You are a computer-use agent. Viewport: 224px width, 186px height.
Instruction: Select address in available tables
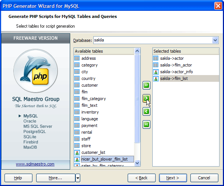88,58
